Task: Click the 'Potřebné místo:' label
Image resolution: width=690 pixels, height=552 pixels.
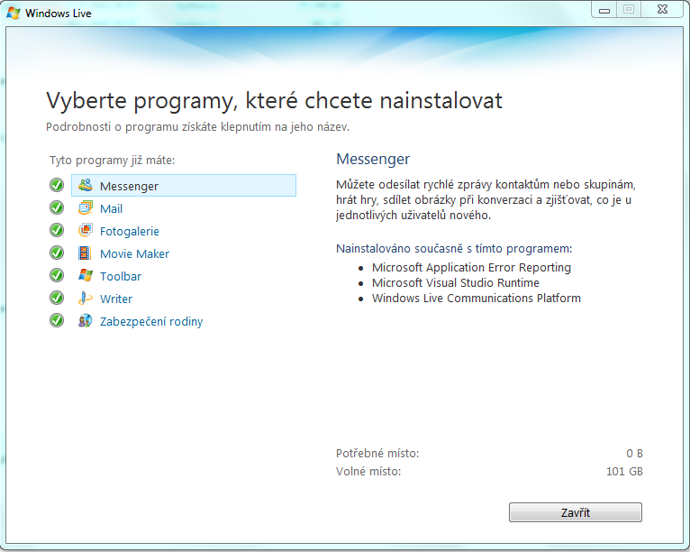Action: (x=377, y=454)
